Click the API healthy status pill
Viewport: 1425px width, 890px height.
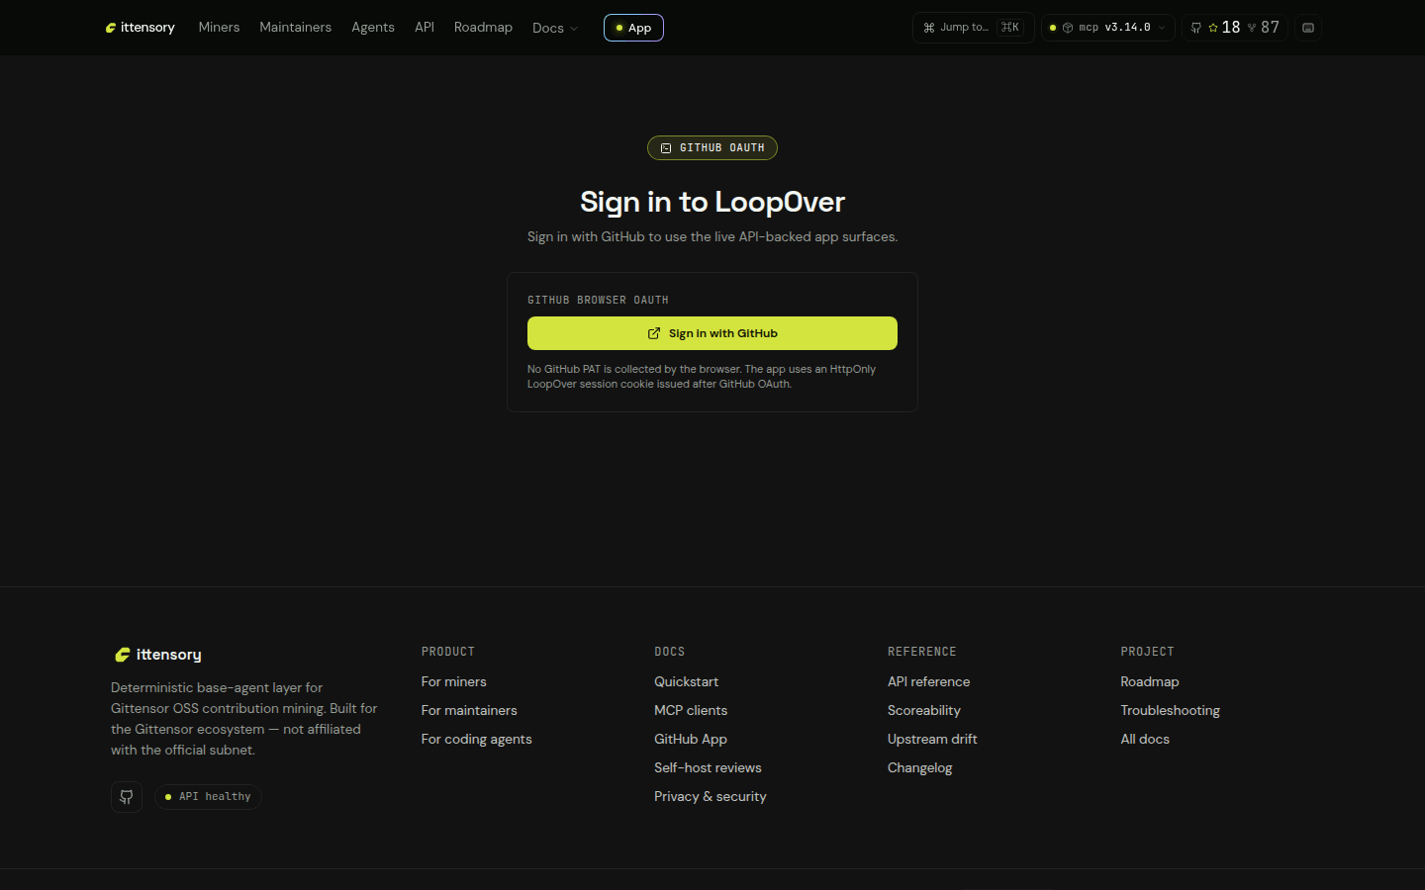point(208,797)
